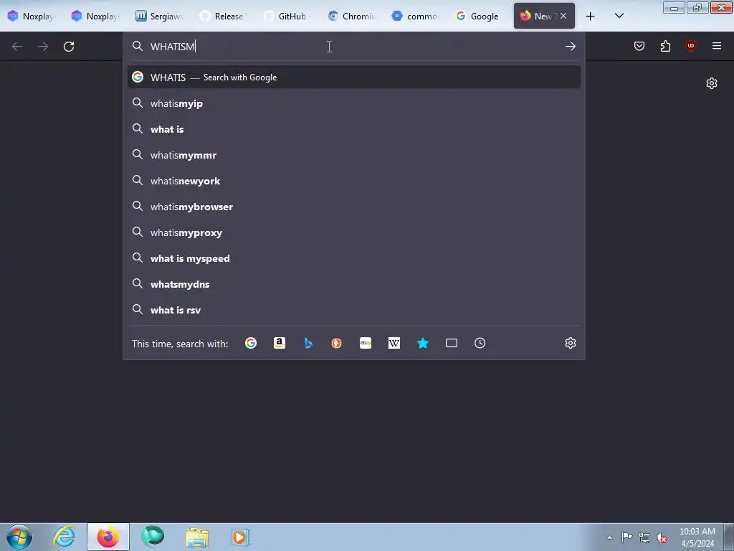Search this time with Amazon icon
734x551 pixels.
(280, 344)
